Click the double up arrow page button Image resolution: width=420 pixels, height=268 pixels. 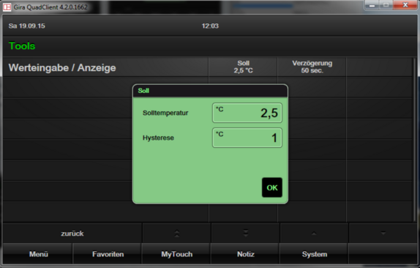coord(177,234)
